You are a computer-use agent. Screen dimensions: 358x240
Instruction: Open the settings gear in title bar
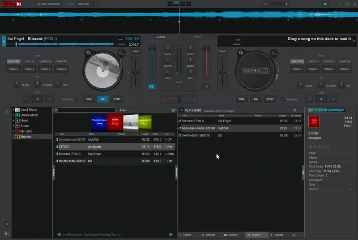pos(325,4)
